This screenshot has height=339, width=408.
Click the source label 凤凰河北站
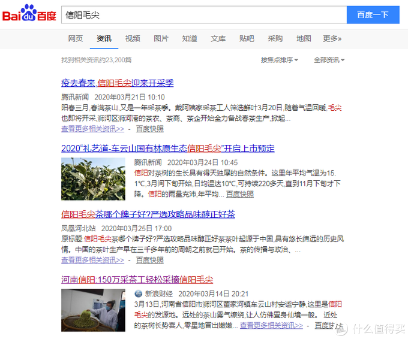click(x=79, y=228)
